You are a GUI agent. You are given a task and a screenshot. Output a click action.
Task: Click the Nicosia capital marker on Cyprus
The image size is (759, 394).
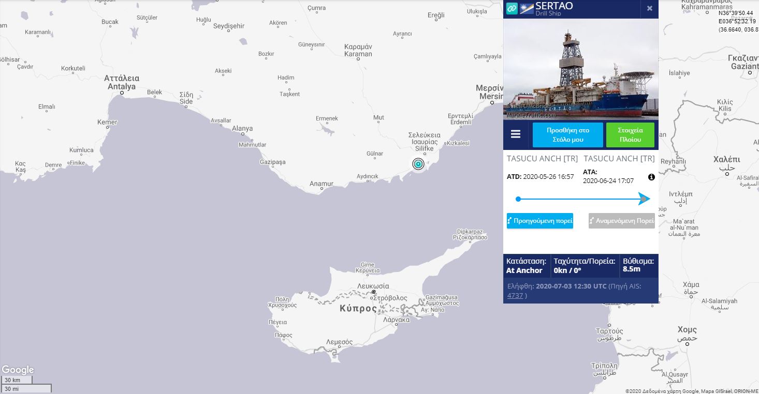(374, 292)
